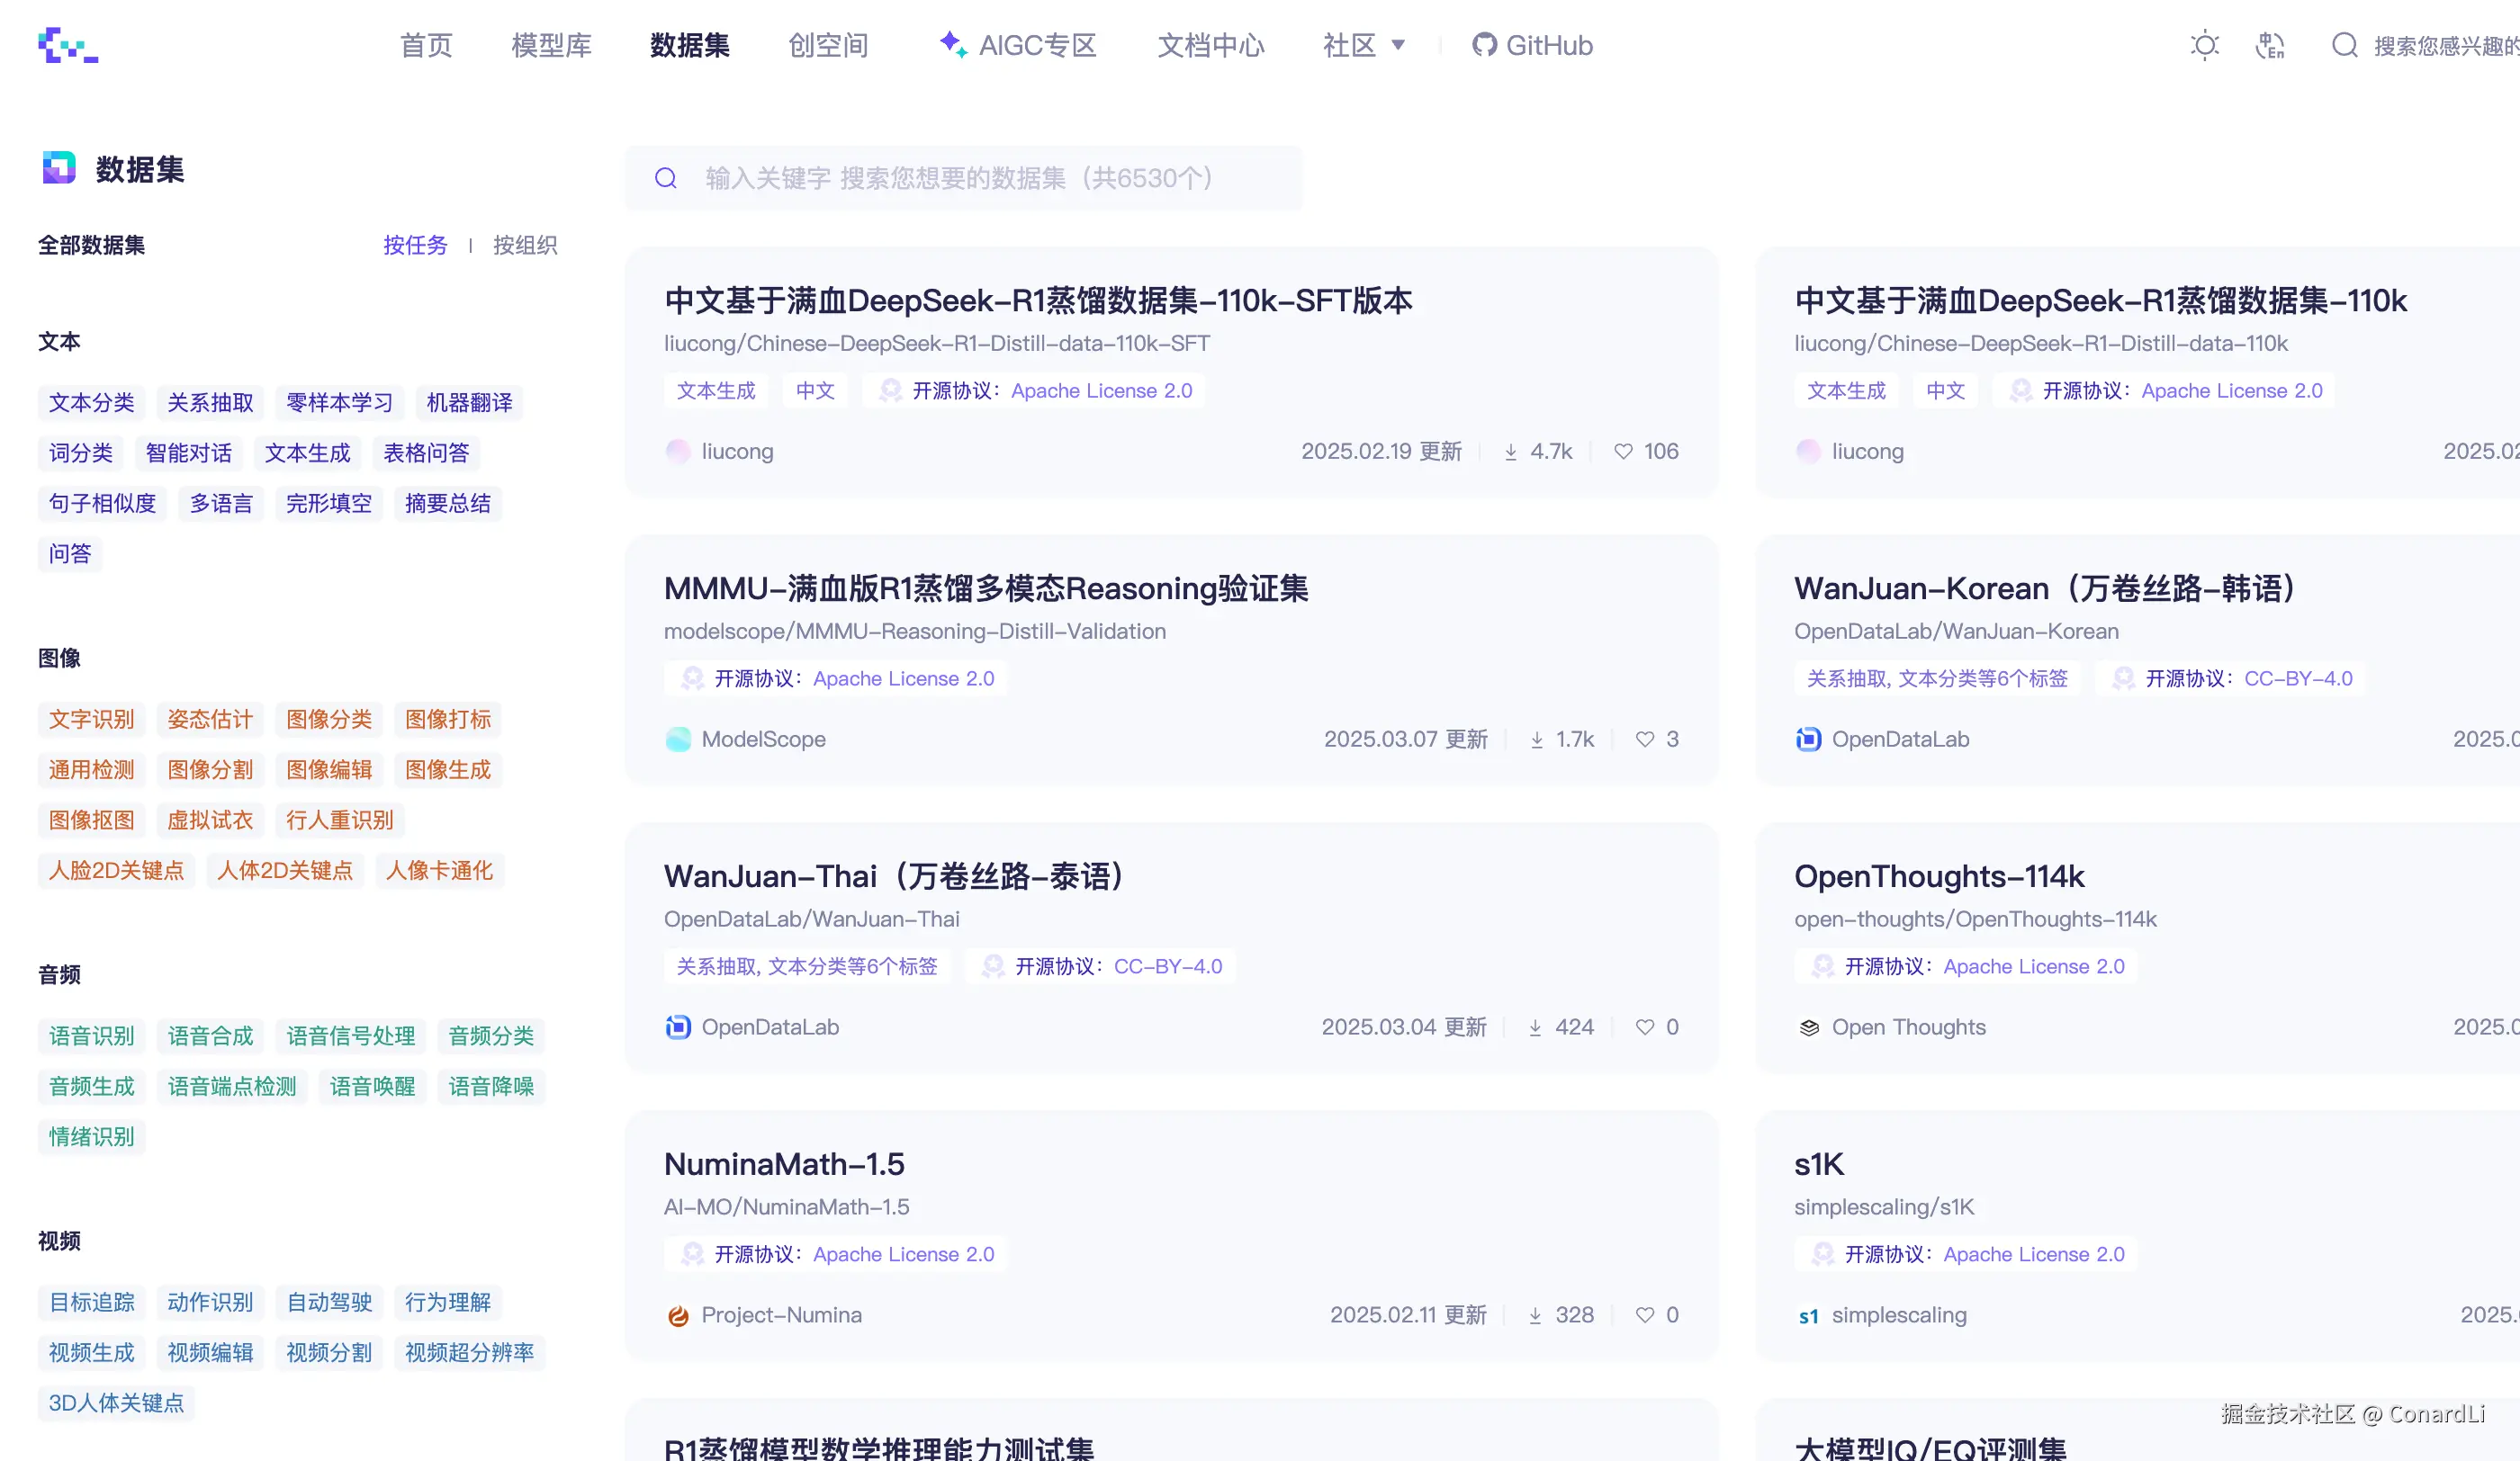The height and width of the screenshot is (1461, 2520).
Task: Click the OpenDataLab icon on WanJuan-Thai card
Action: (678, 1026)
